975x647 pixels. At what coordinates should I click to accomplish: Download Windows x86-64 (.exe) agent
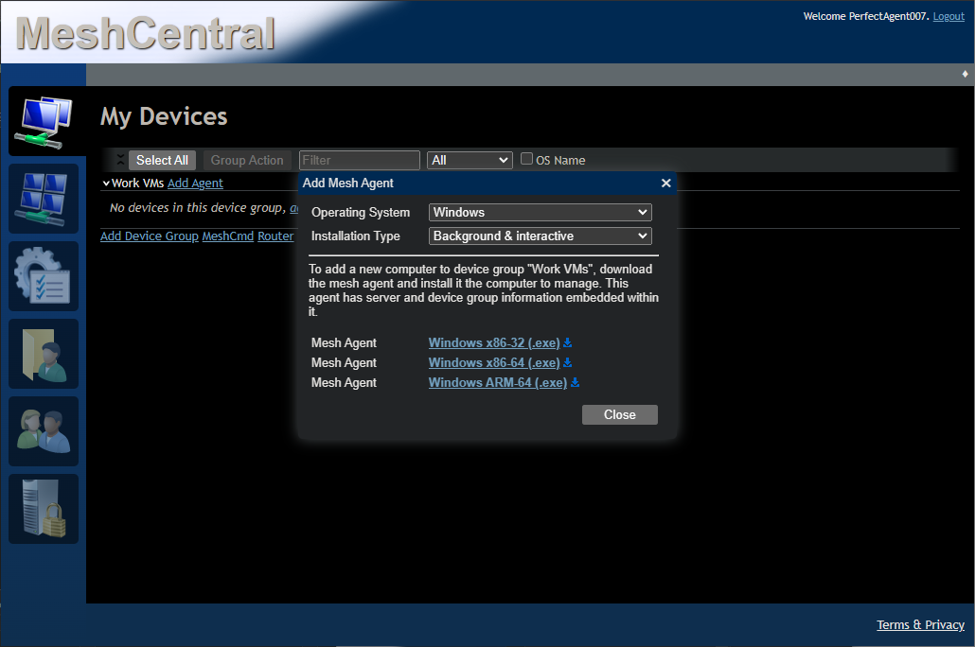pos(494,363)
